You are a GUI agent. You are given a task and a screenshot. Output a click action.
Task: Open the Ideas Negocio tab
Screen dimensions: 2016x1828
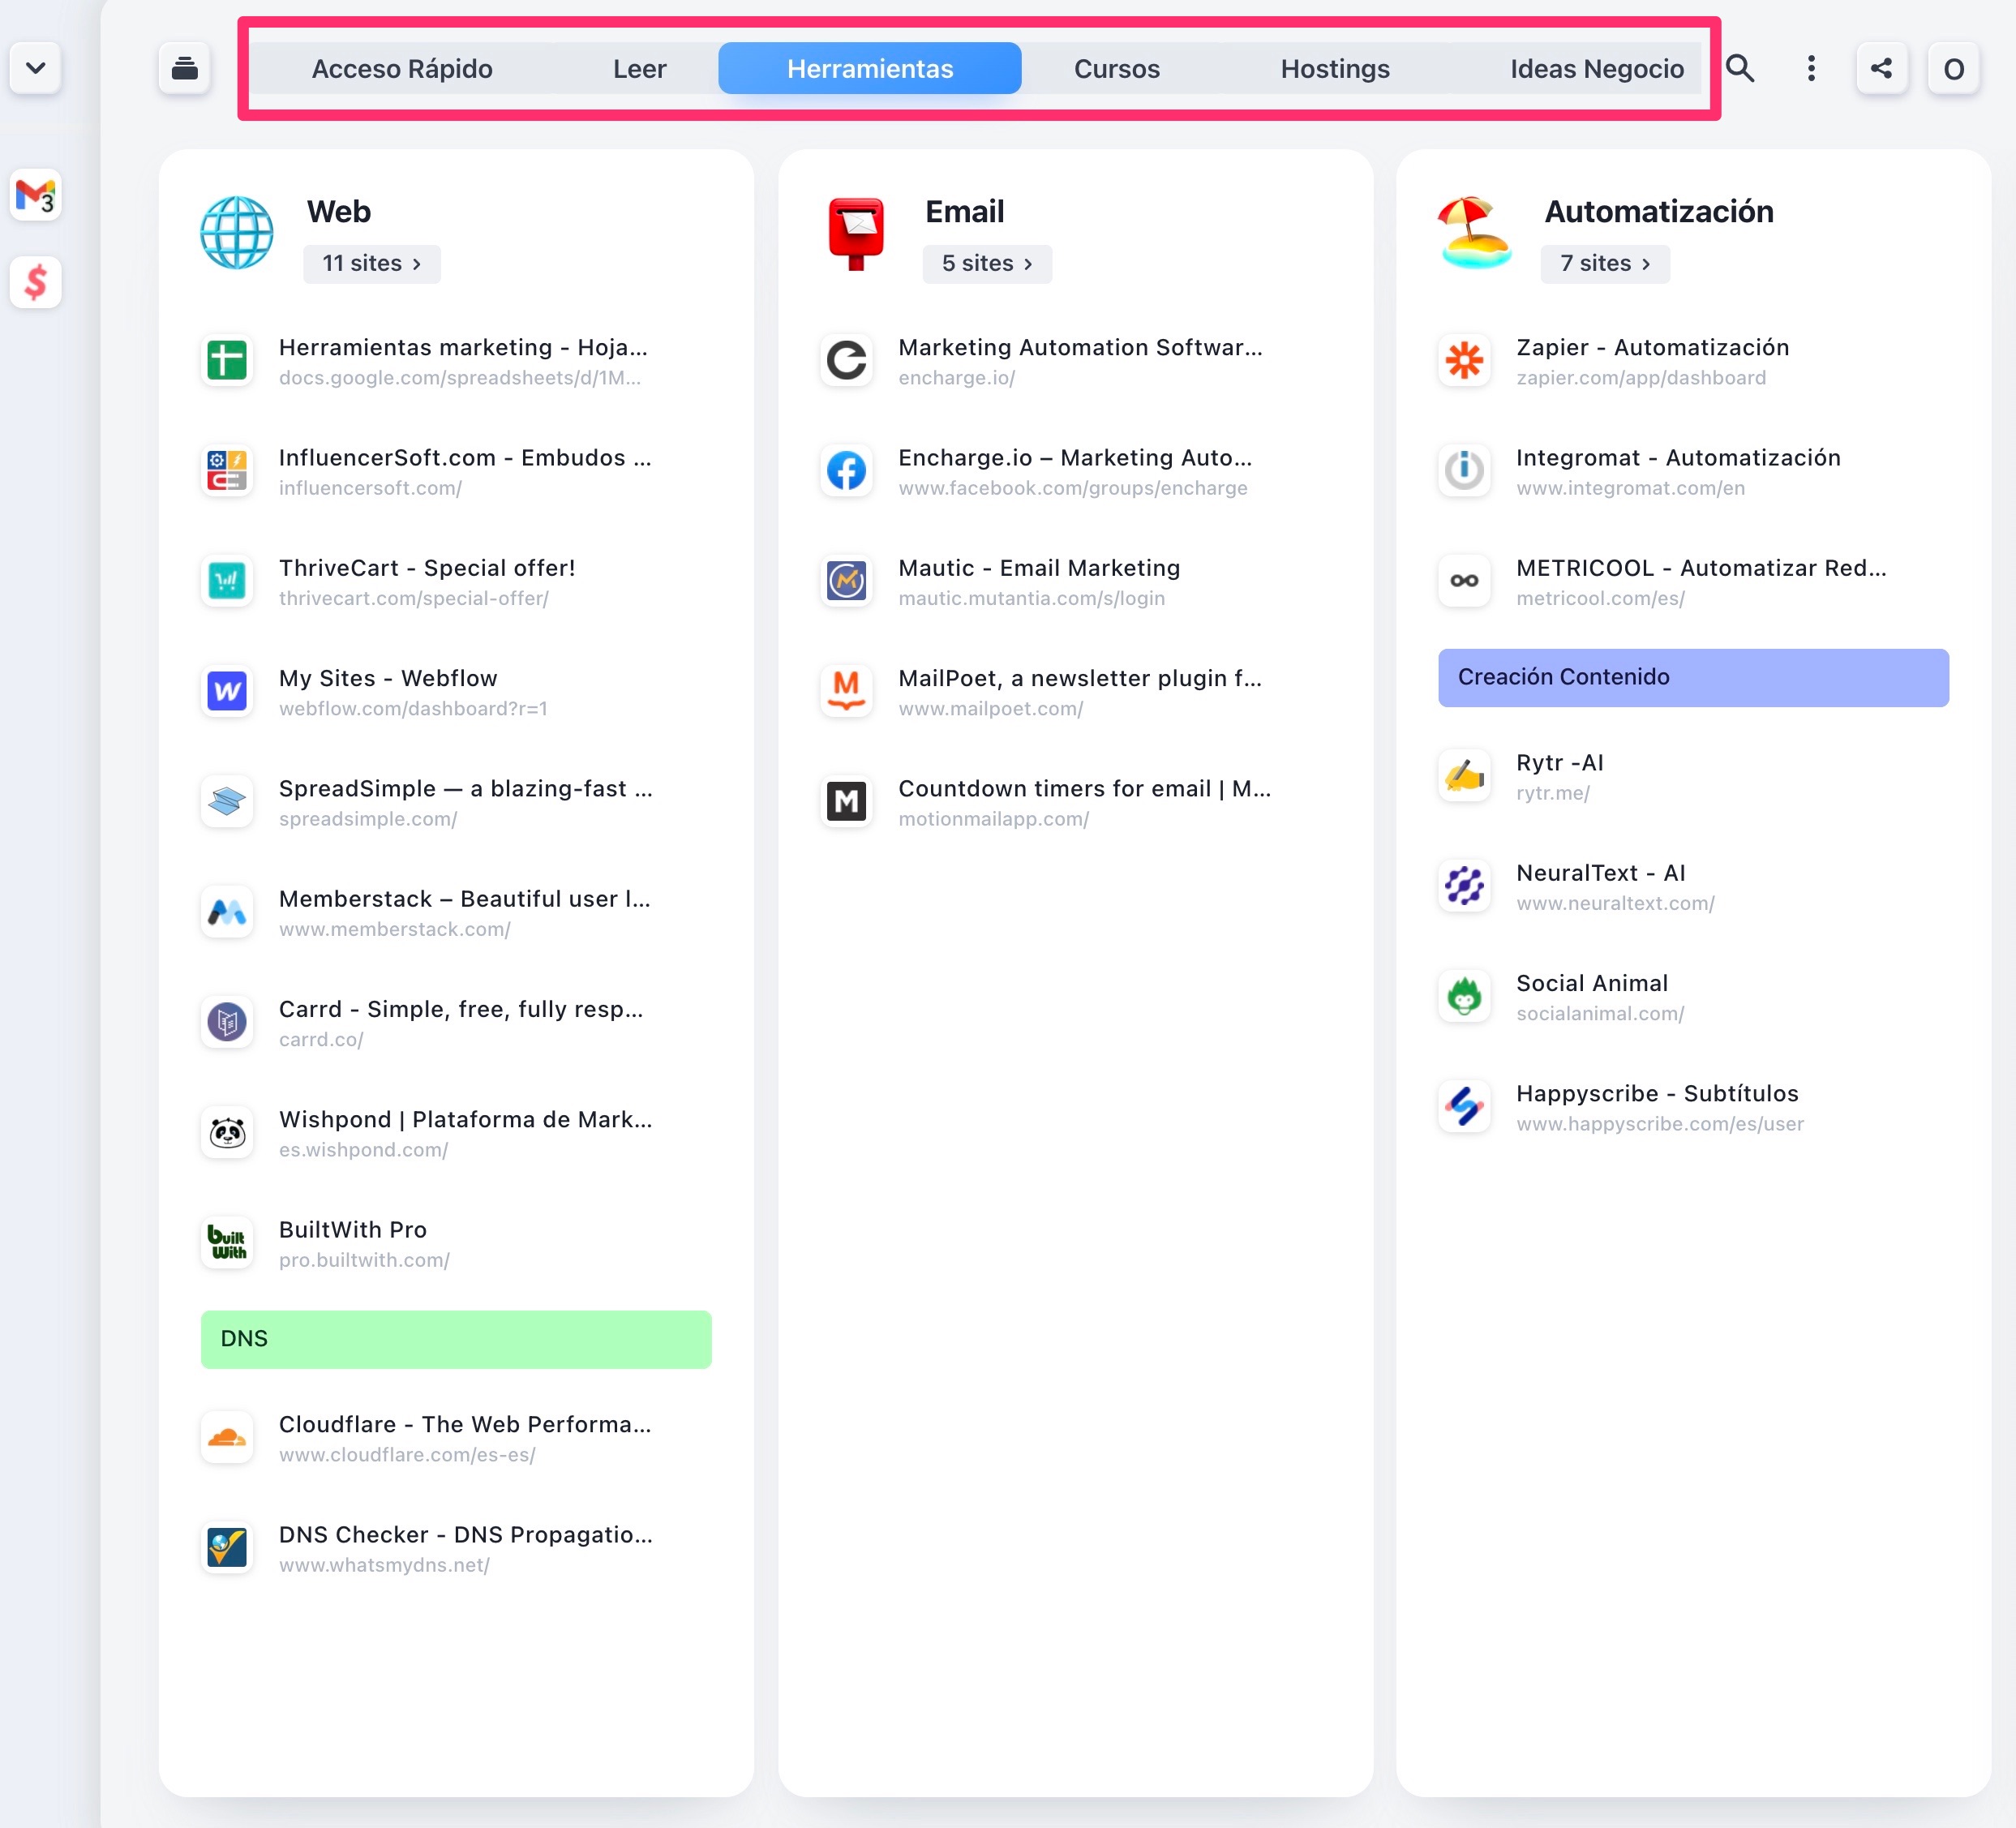(1597, 68)
